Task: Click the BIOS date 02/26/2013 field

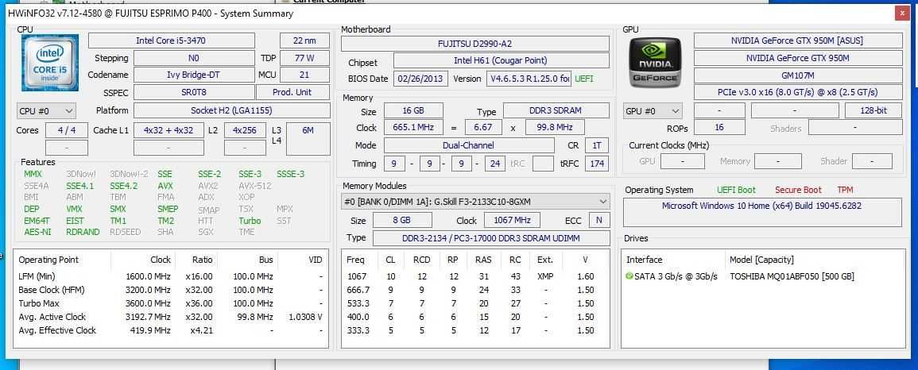Action: click(x=421, y=79)
